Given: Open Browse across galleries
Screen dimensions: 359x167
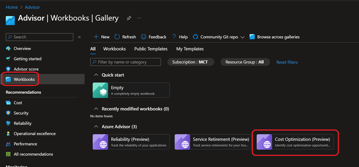Looking at the screenshot, I should click(x=275, y=37).
